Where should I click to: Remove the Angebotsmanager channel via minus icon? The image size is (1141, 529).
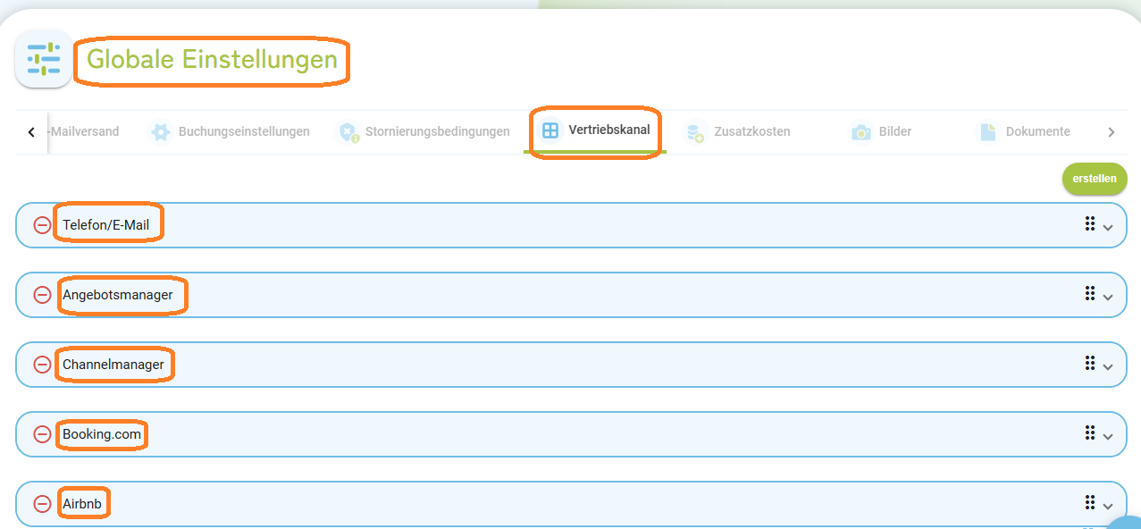42,295
